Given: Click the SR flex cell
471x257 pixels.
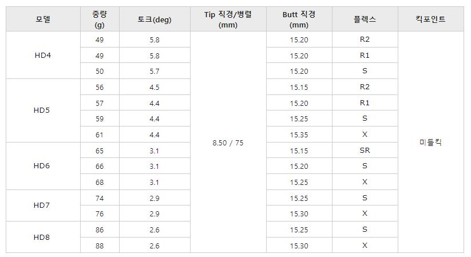Looking at the screenshot, I should pyautogui.click(x=365, y=151).
